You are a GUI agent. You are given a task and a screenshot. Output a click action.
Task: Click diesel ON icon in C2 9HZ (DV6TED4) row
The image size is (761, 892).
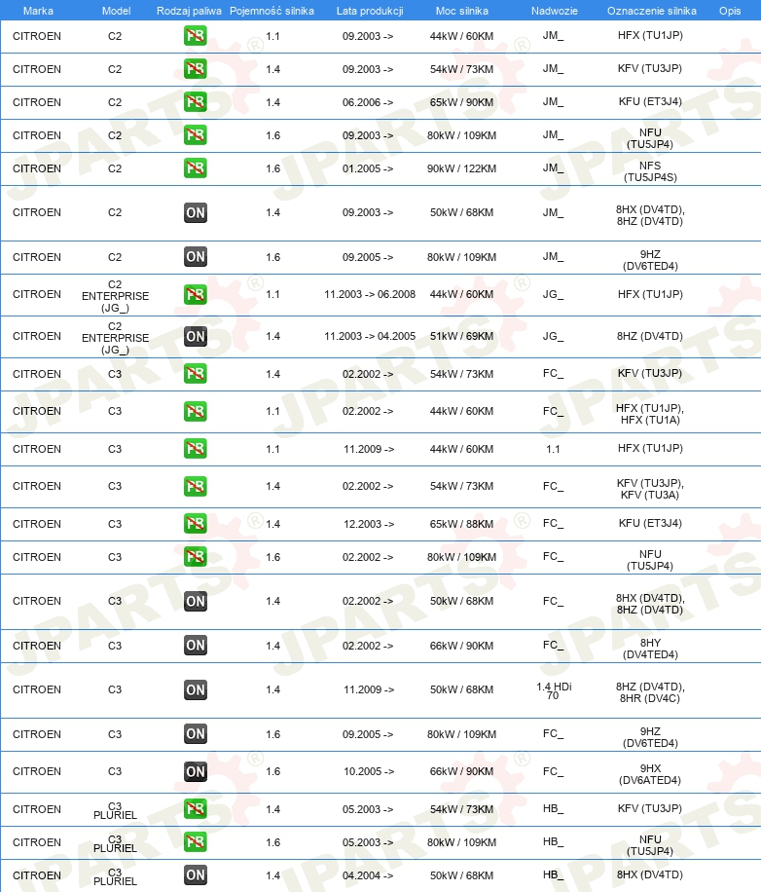pyautogui.click(x=195, y=256)
